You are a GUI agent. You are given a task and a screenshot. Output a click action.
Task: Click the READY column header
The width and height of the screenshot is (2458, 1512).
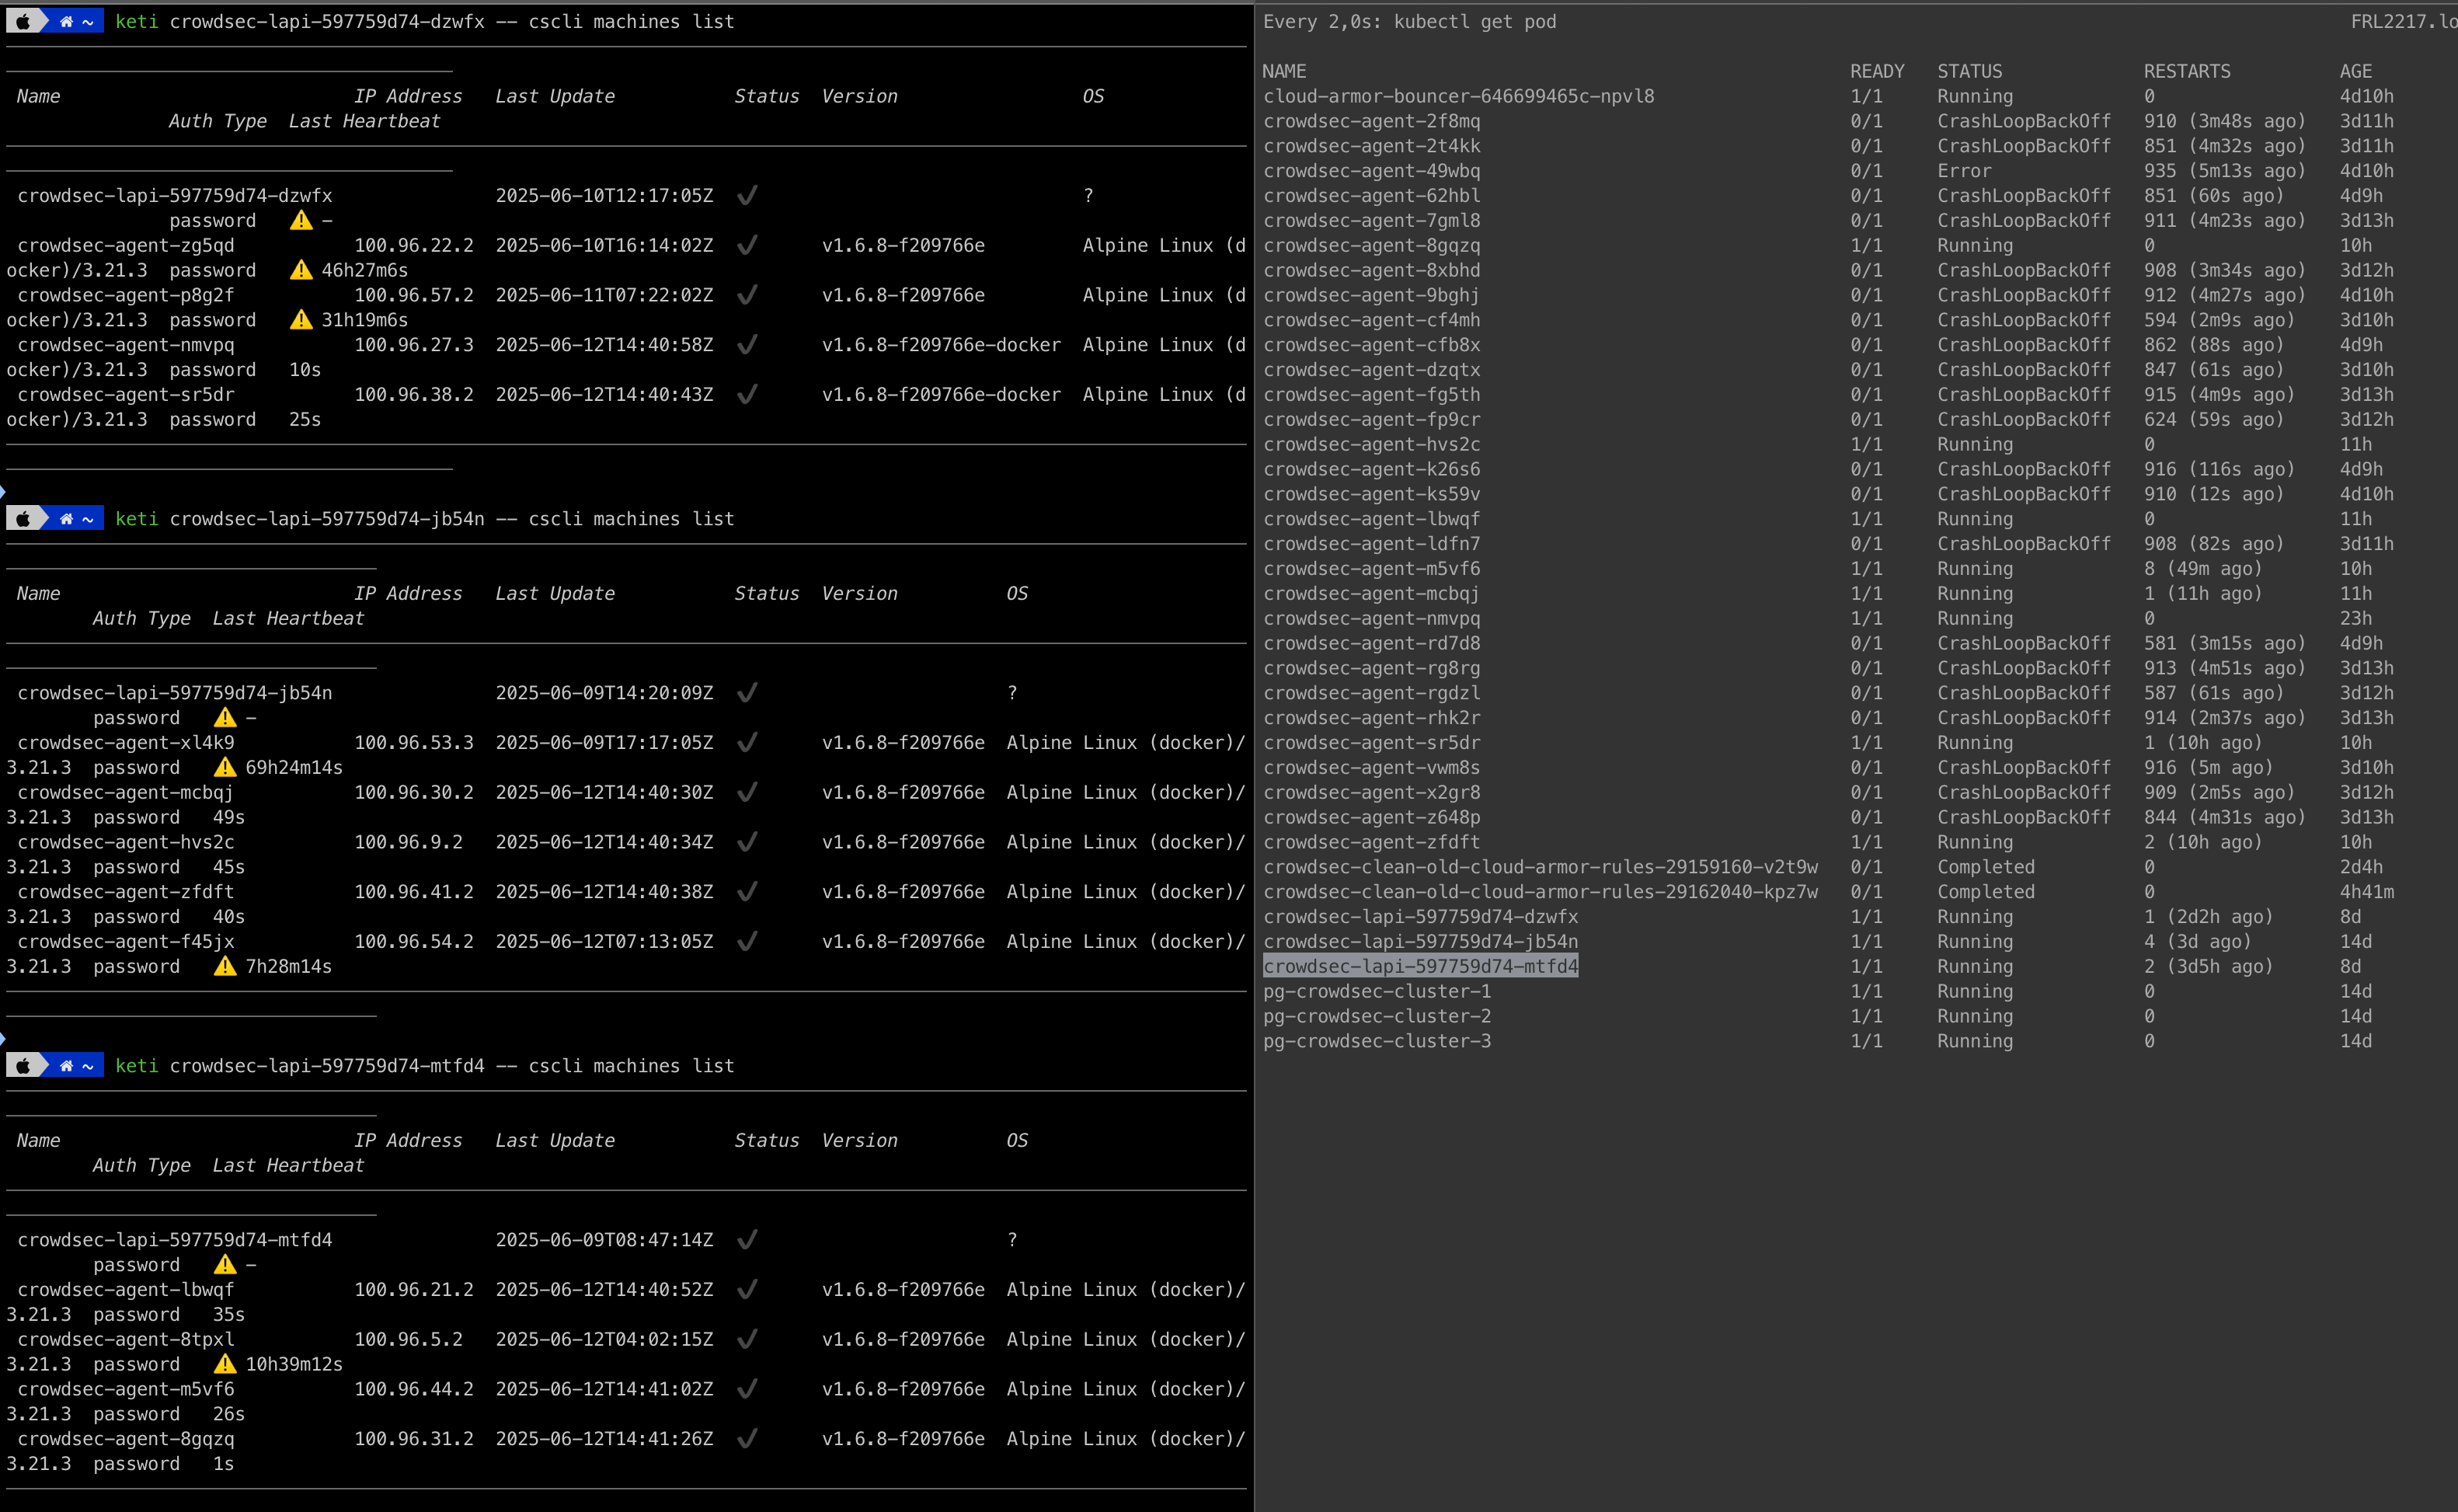point(1877,71)
